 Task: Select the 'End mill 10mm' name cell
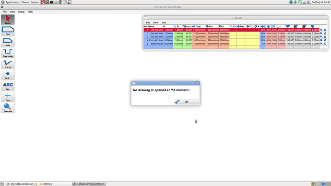(x=155, y=40)
